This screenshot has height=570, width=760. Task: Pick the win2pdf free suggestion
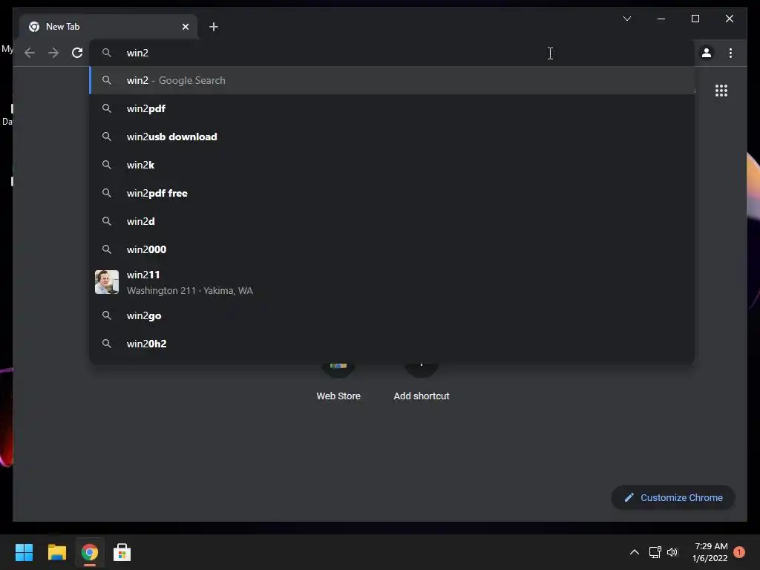[x=392, y=193]
